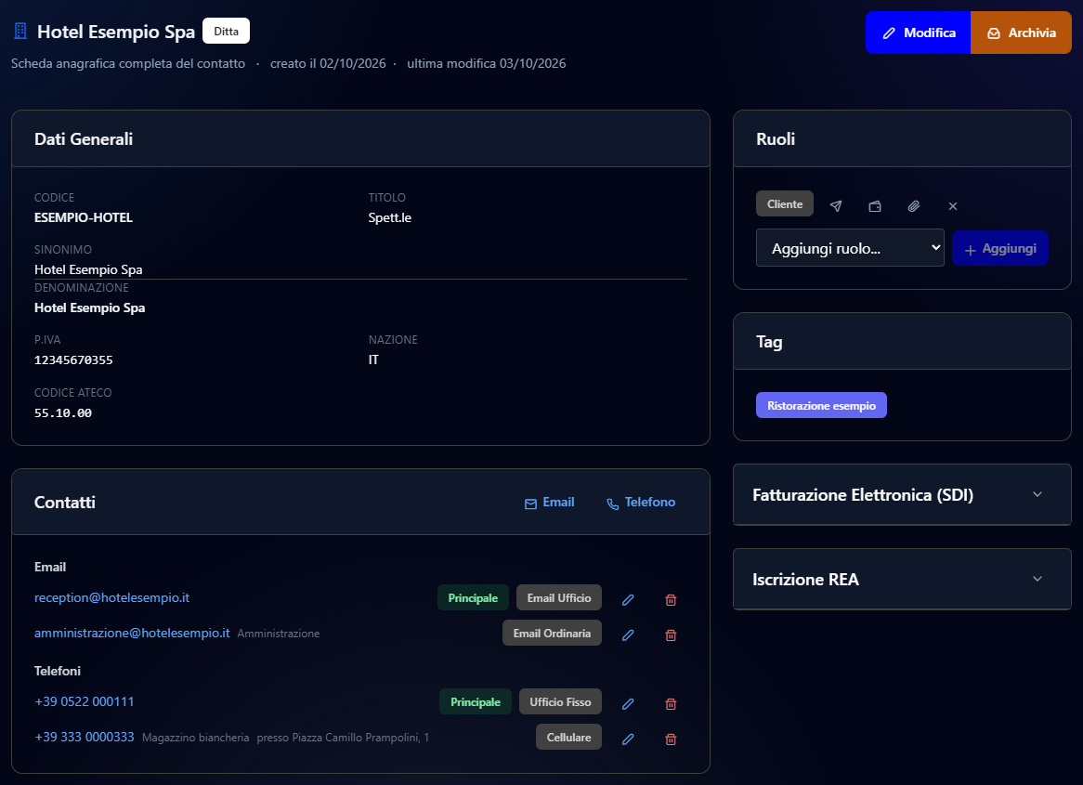This screenshot has height=785, width=1083.
Task: Click the wallet icon in Ruoli panel
Action: 874,206
